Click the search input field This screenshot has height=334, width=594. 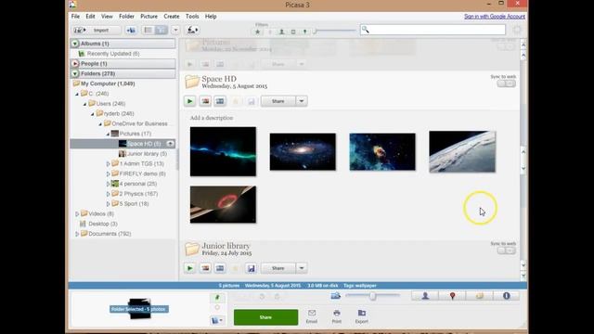click(x=433, y=30)
